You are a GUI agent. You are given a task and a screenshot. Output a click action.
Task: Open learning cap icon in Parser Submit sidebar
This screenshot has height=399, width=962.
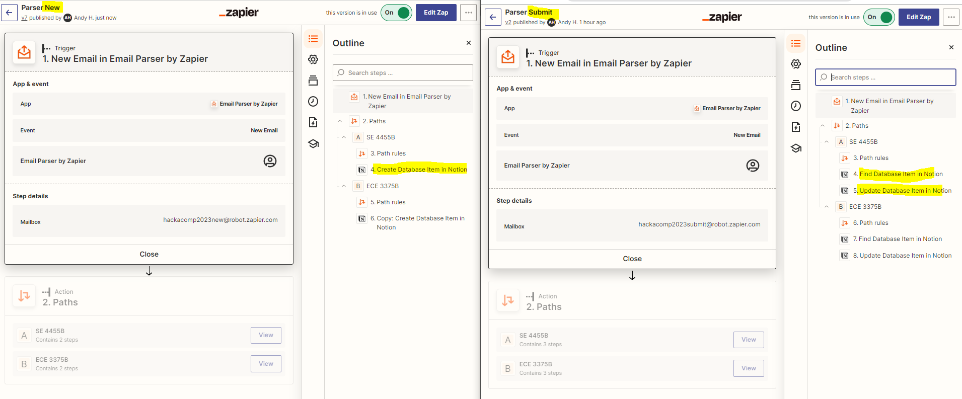click(x=796, y=148)
